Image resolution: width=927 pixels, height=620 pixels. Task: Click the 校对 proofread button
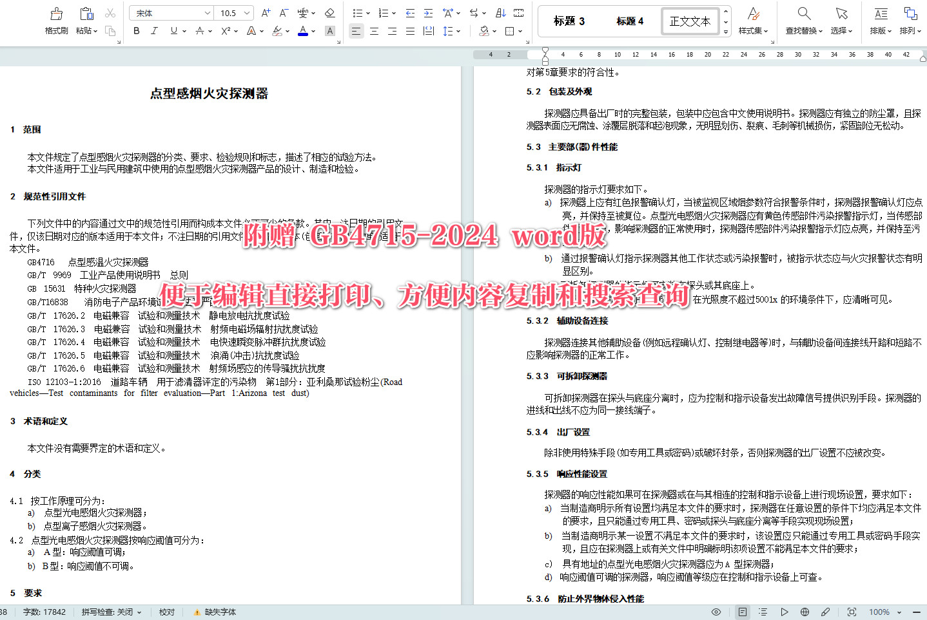click(x=166, y=612)
